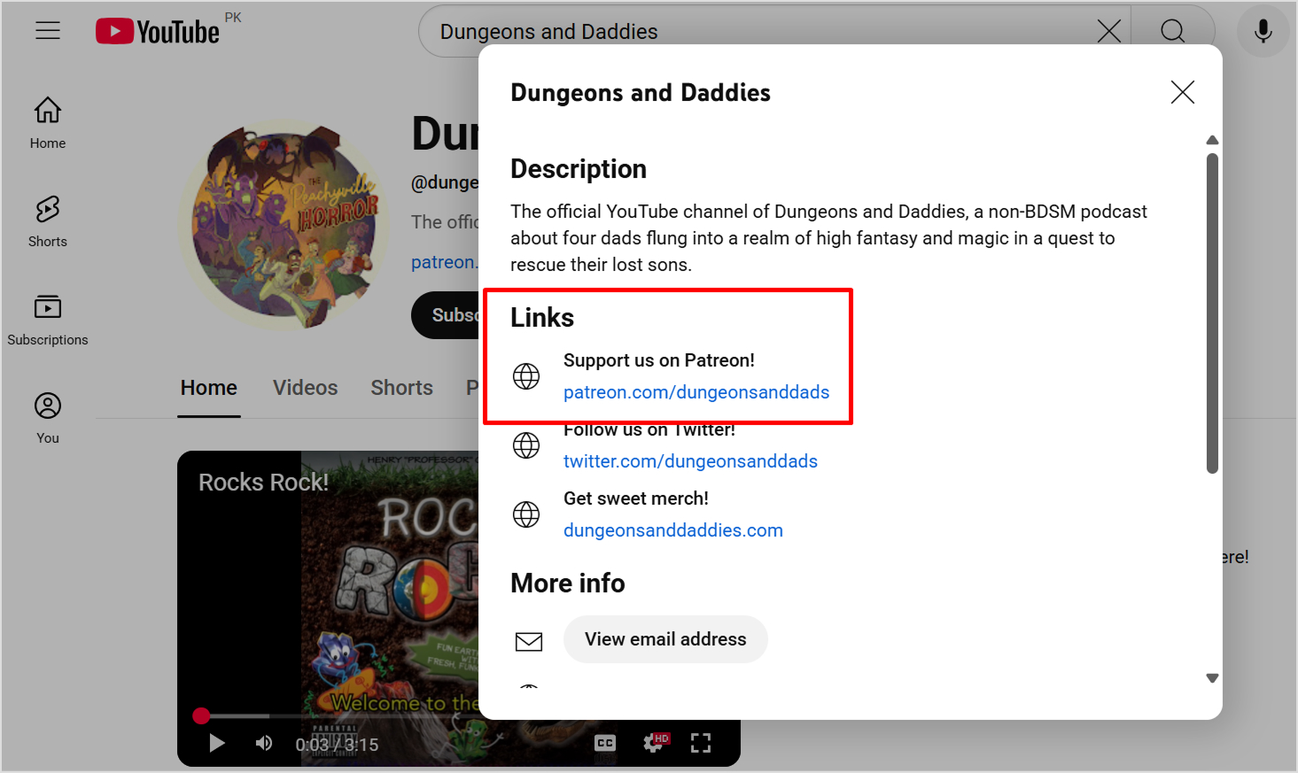
Task: Open video player settings gear
Action: pyautogui.click(x=655, y=742)
